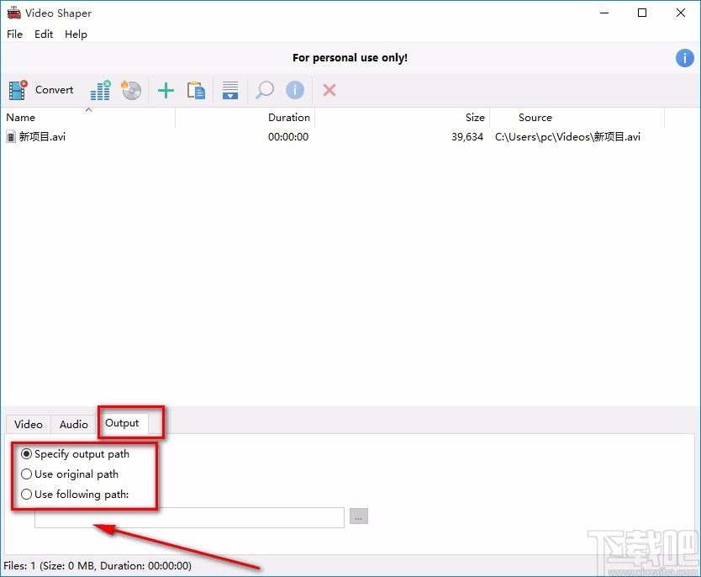The height and width of the screenshot is (577, 701).
Task: Close the Video Shaper window
Action: point(681,13)
